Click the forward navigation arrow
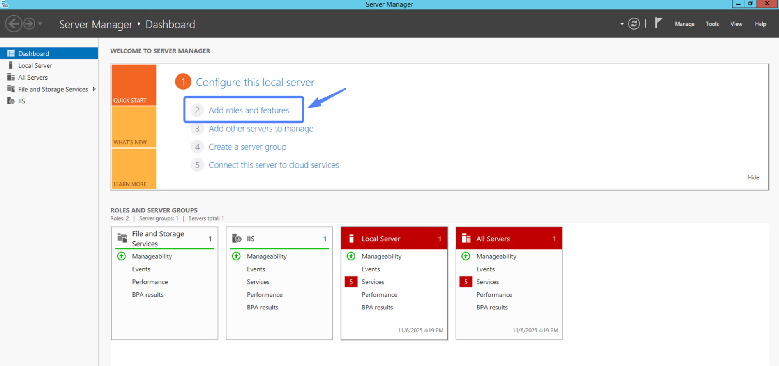Screen dimensions: 779x366 29,24
